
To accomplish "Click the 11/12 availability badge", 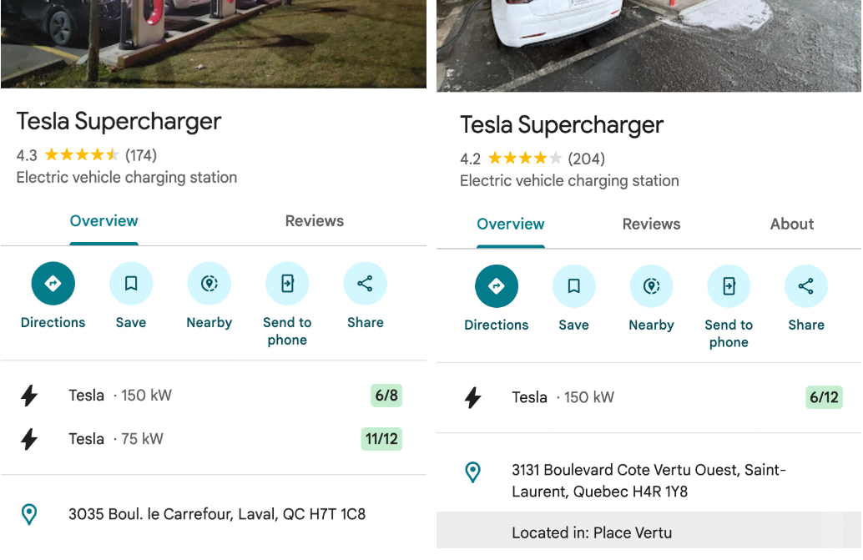I will 381,439.
